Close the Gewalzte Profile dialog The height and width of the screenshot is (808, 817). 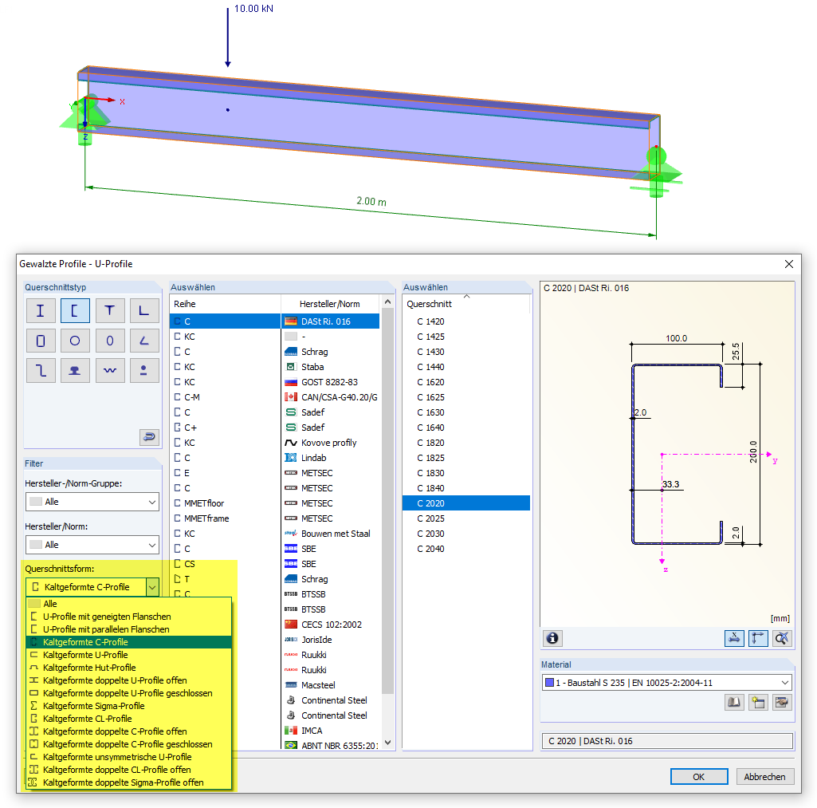(x=789, y=264)
